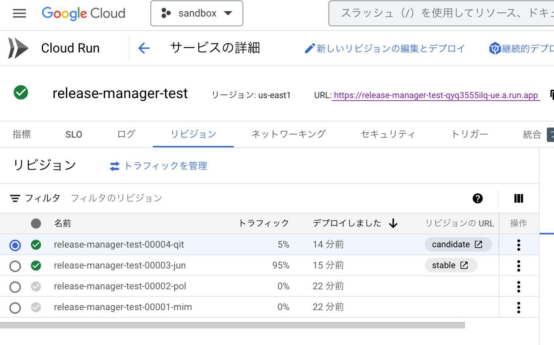Image resolution: width=554 pixels, height=345 pixels.
Task: Click the revision filter input field
Action: [116, 198]
